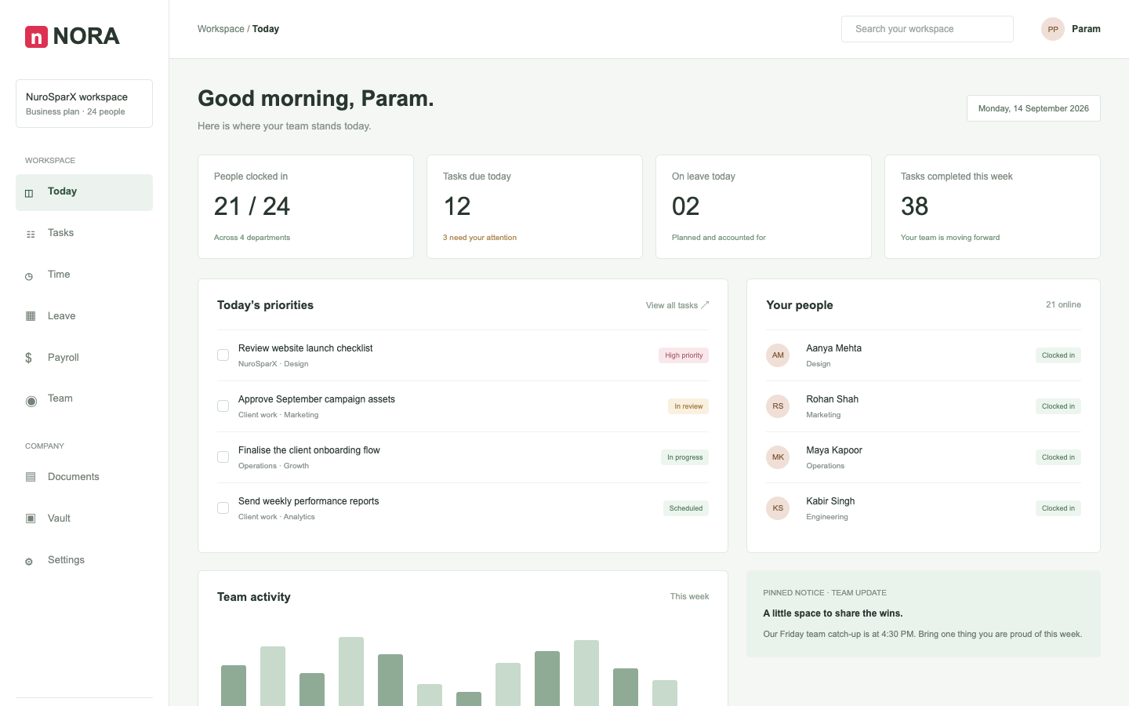Click Maya Kapoor's MK avatar
The height and width of the screenshot is (706, 1129).
pyautogui.click(x=778, y=457)
